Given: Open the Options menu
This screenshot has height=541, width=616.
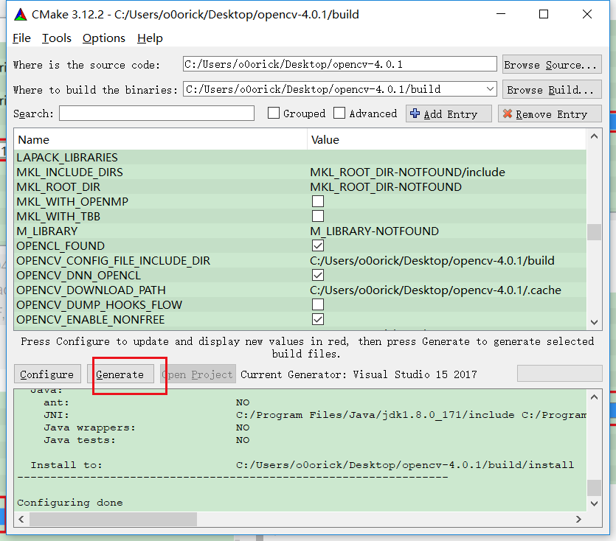Looking at the screenshot, I should tap(104, 38).
